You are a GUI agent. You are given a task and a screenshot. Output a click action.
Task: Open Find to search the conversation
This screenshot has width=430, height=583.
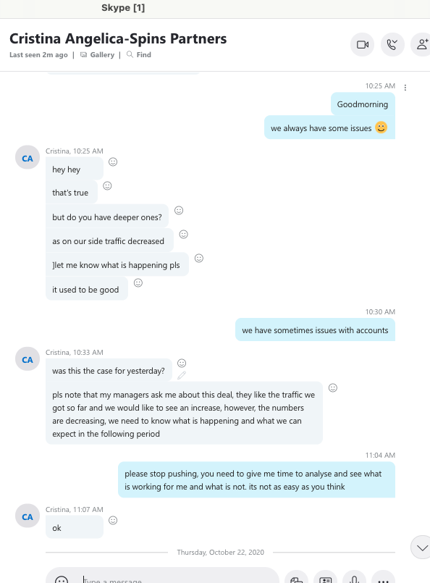pos(139,54)
